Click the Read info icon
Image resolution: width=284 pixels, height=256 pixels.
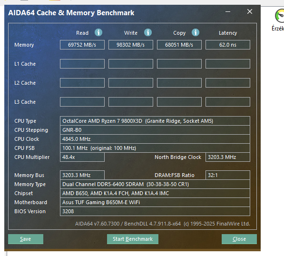pyautogui.click(x=98, y=33)
